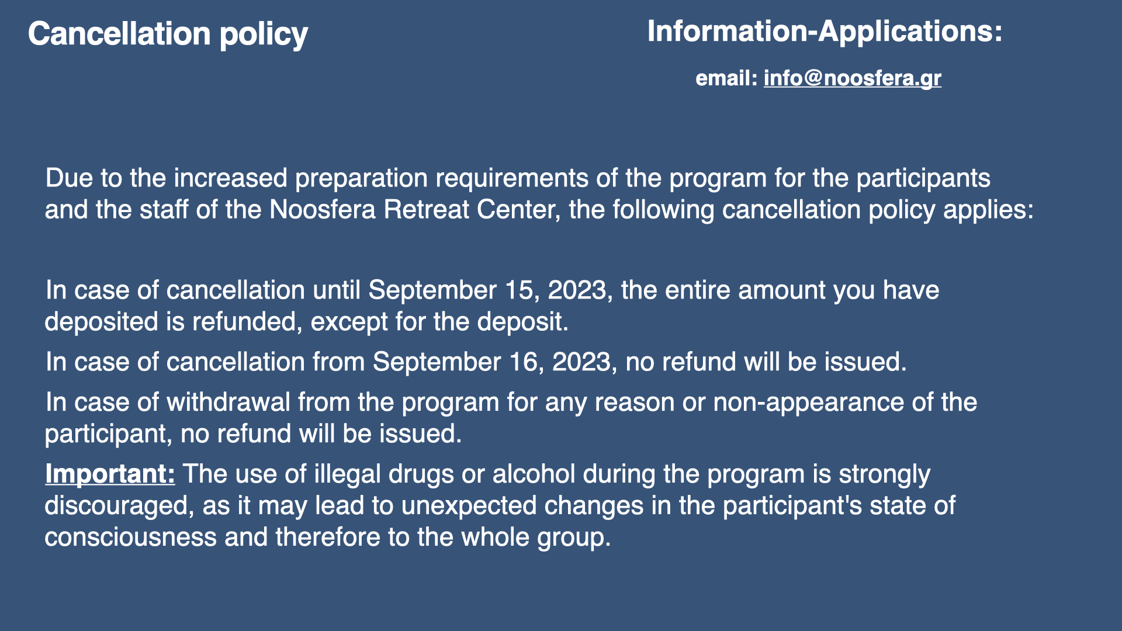Click "deposited is refunded, except" line

tap(216, 322)
